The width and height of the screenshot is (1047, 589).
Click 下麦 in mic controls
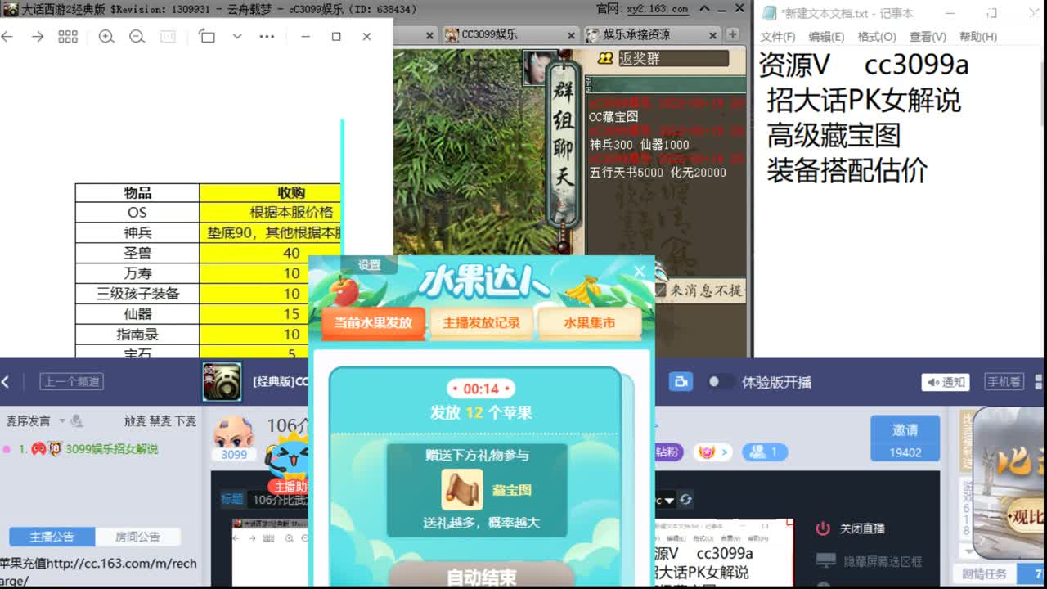pyautogui.click(x=186, y=420)
